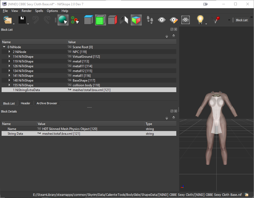Open the Spells menu
Image resolution: width=254 pixels, height=198 pixels.
(x=39, y=11)
